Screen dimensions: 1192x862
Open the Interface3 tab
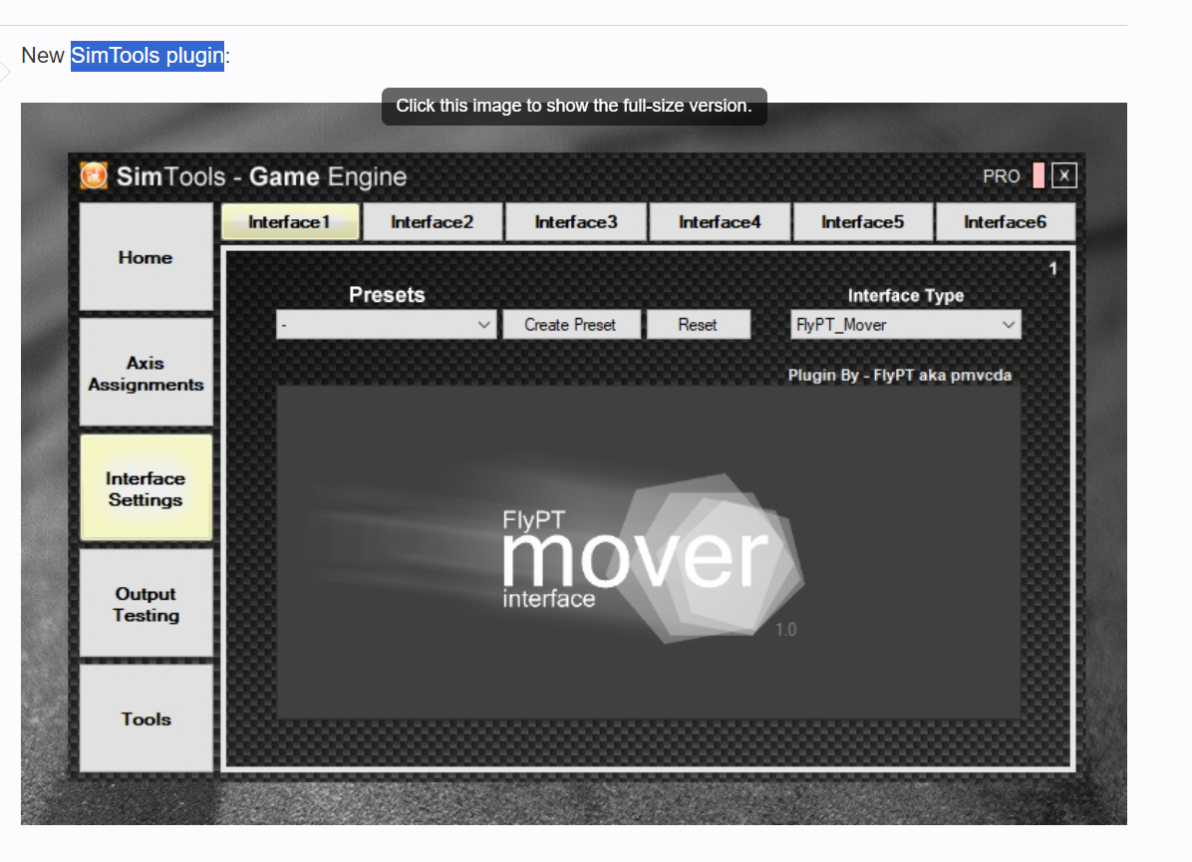pyautogui.click(x=576, y=222)
